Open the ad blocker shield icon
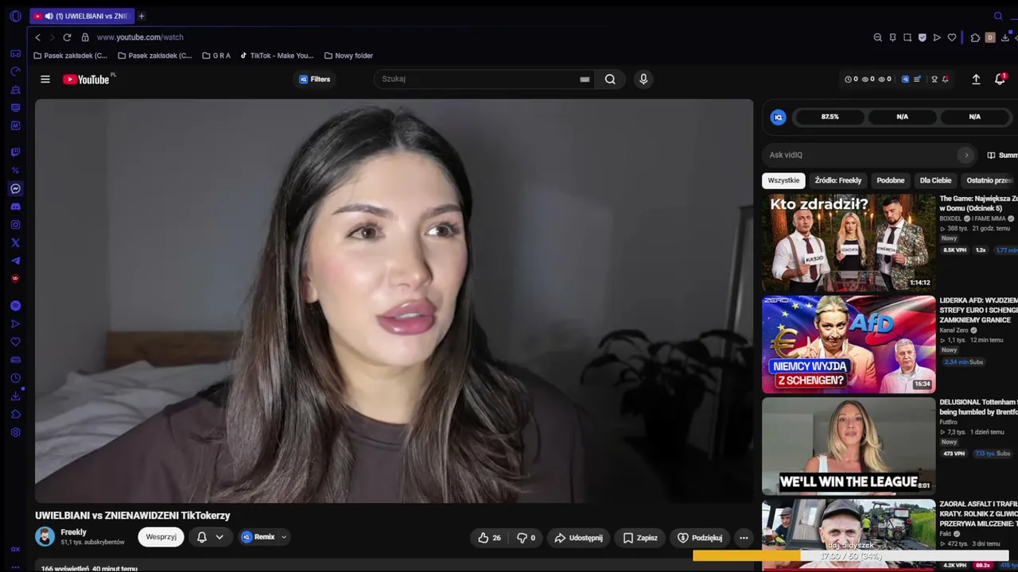Viewport: 1018px width, 572px height. point(923,37)
